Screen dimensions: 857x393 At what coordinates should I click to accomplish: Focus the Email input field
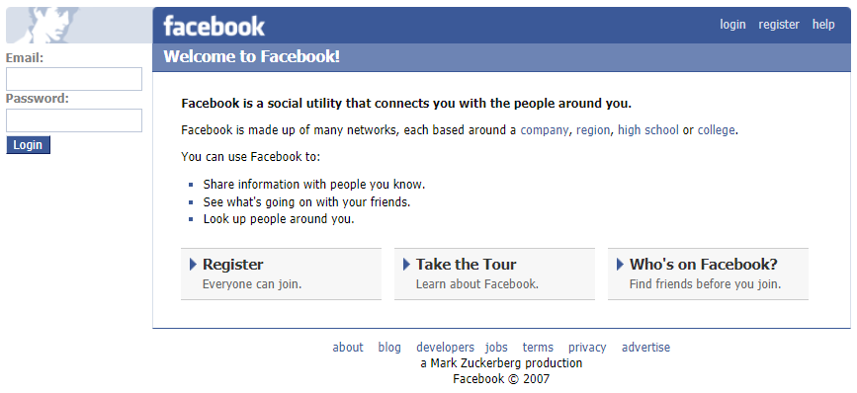coord(74,79)
